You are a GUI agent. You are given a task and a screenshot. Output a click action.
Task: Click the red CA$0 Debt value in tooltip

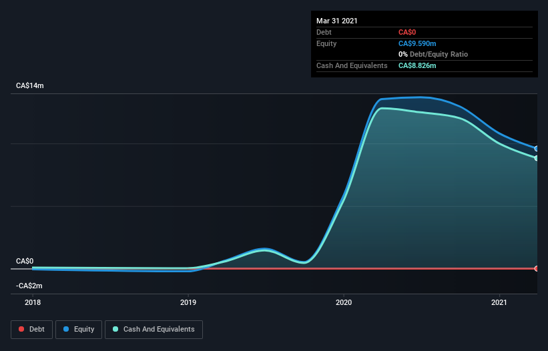click(407, 33)
